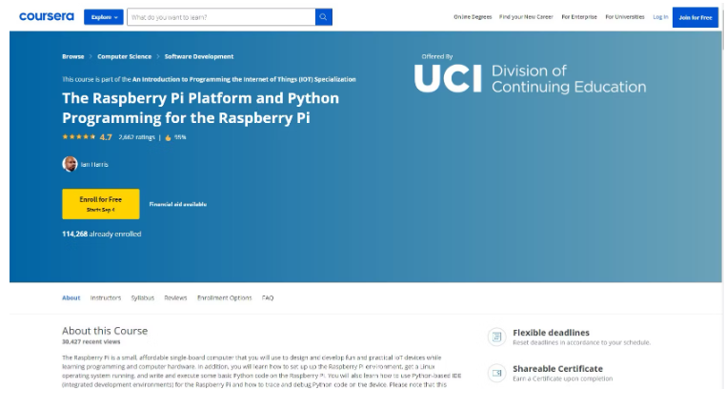Click Financial aid available link

(x=178, y=204)
